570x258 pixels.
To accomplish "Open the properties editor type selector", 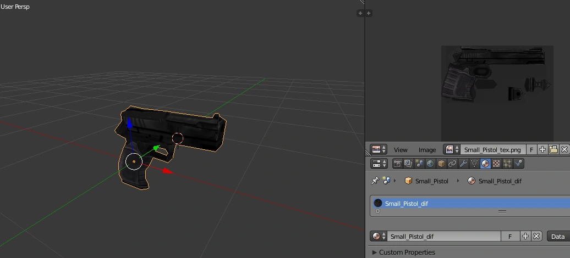I will point(379,164).
